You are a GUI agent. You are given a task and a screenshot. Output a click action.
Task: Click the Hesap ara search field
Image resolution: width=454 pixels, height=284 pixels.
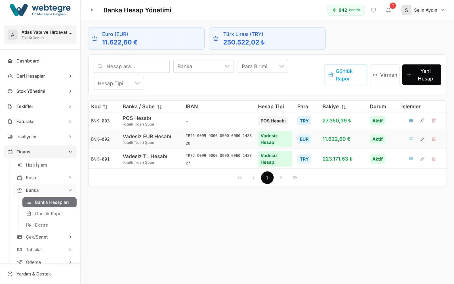click(132, 66)
